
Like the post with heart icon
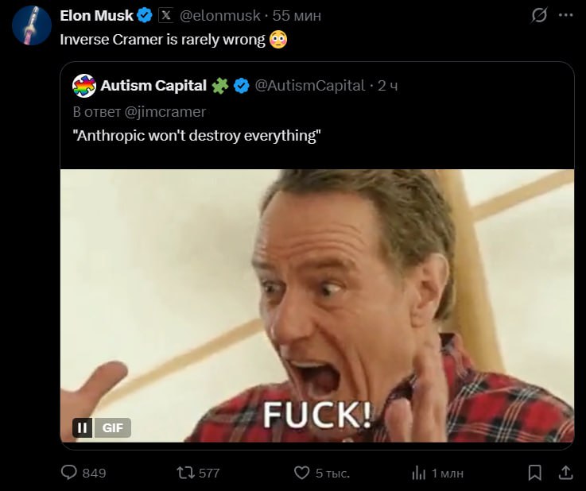[x=301, y=473]
